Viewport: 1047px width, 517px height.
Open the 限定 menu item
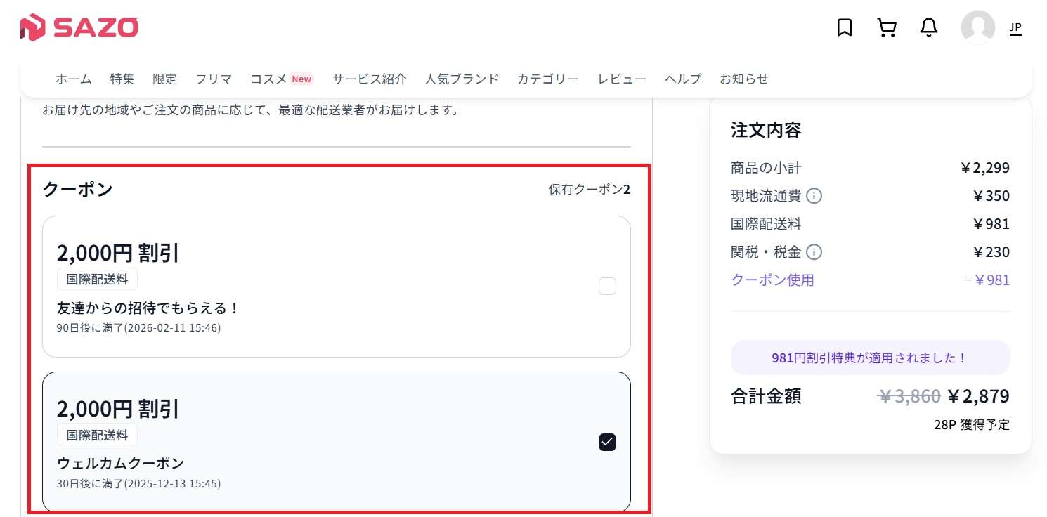click(165, 79)
